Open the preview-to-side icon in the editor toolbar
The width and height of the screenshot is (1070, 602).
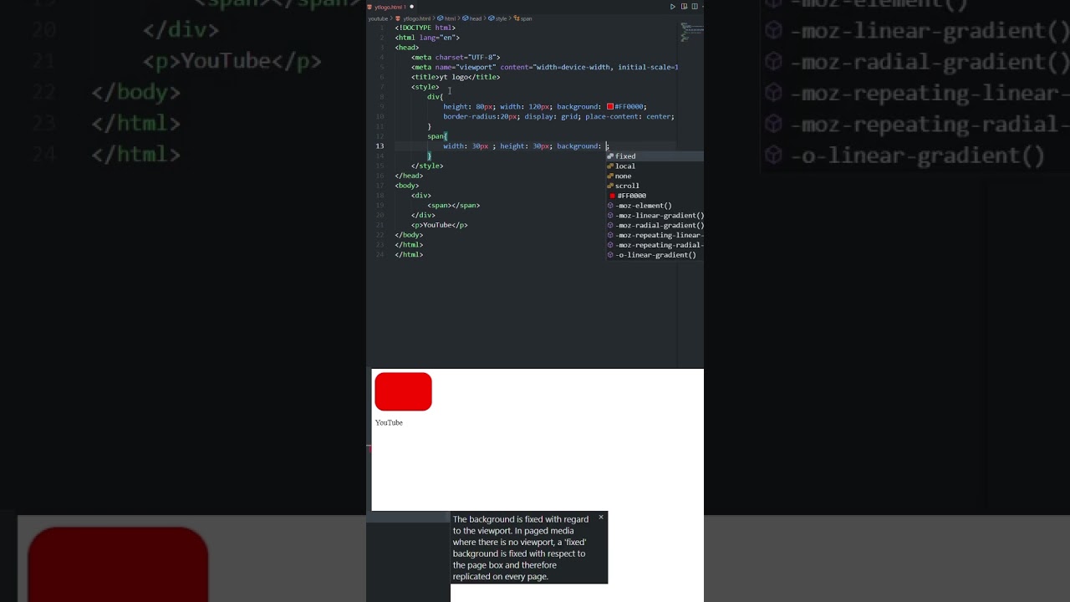pyautogui.click(x=684, y=7)
